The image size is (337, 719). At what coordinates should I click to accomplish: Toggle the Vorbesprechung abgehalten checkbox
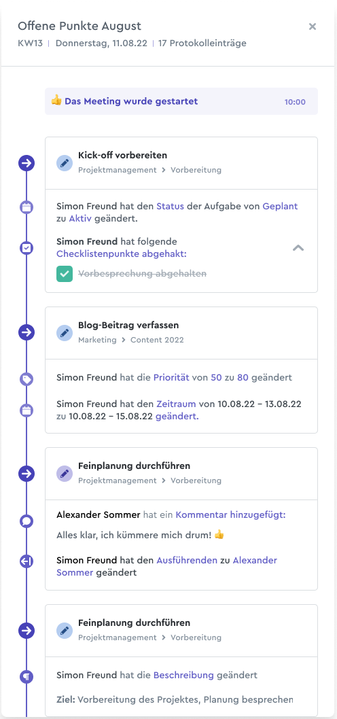(64, 274)
